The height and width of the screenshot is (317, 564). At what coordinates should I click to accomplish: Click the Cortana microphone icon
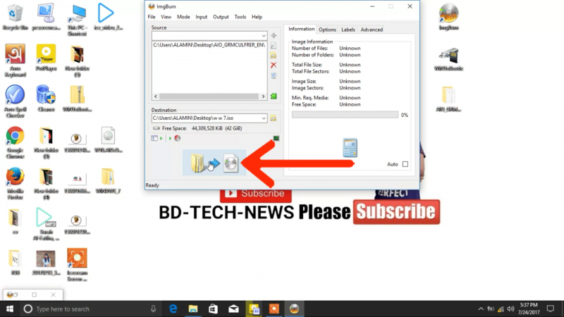(153, 309)
